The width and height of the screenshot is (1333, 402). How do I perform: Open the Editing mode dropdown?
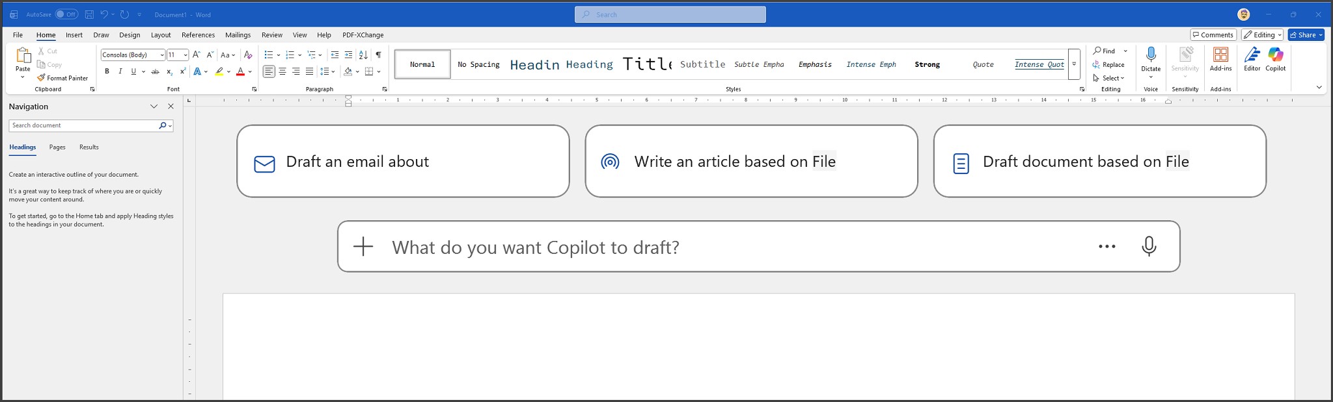pyautogui.click(x=1263, y=35)
